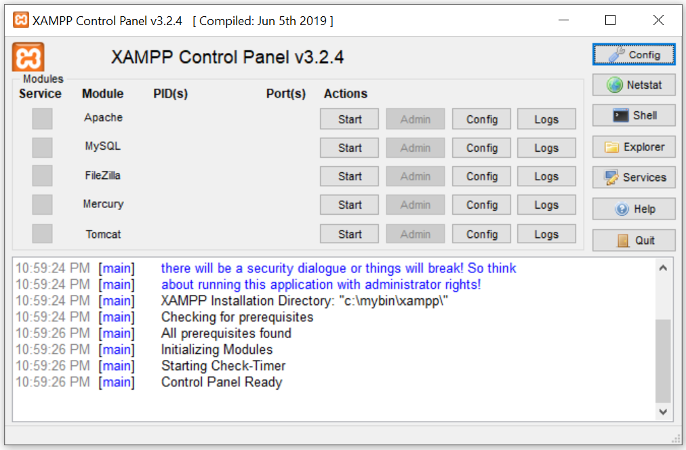Toggle the Apache service checkbox
This screenshot has width=686, height=450.
click(42, 119)
